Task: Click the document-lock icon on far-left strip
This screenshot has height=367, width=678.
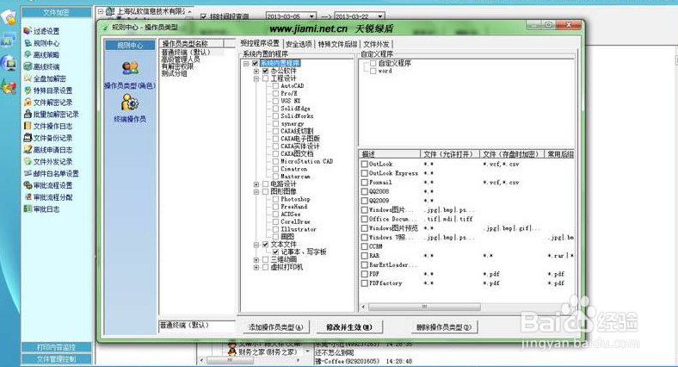Action: (9, 17)
